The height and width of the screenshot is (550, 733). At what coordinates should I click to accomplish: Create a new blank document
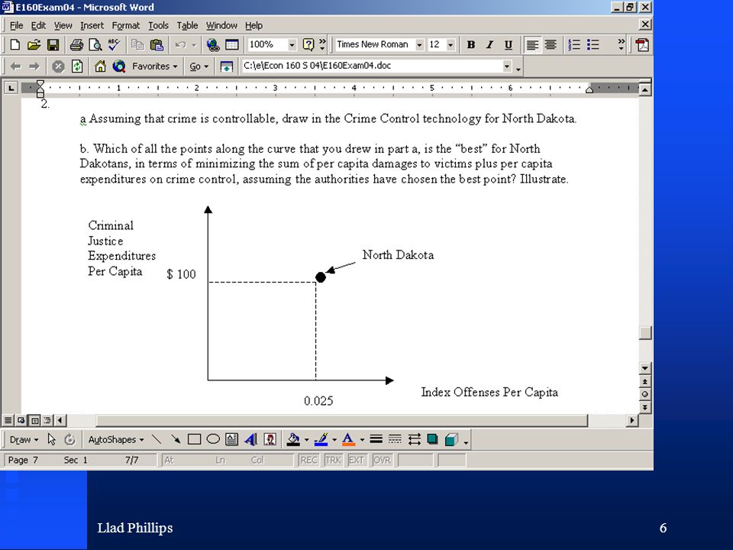(x=15, y=45)
